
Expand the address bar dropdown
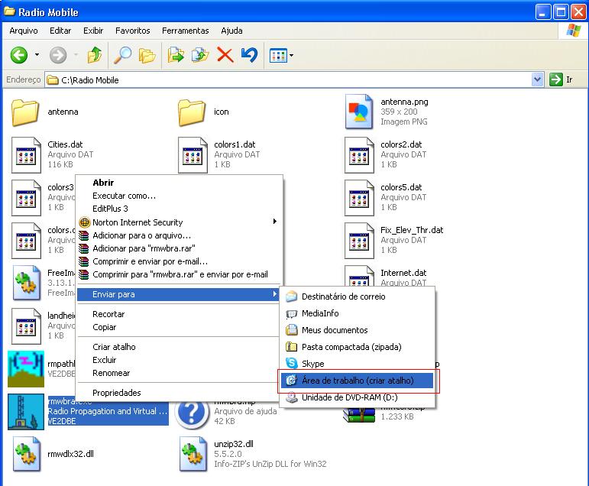click(538, 79)
